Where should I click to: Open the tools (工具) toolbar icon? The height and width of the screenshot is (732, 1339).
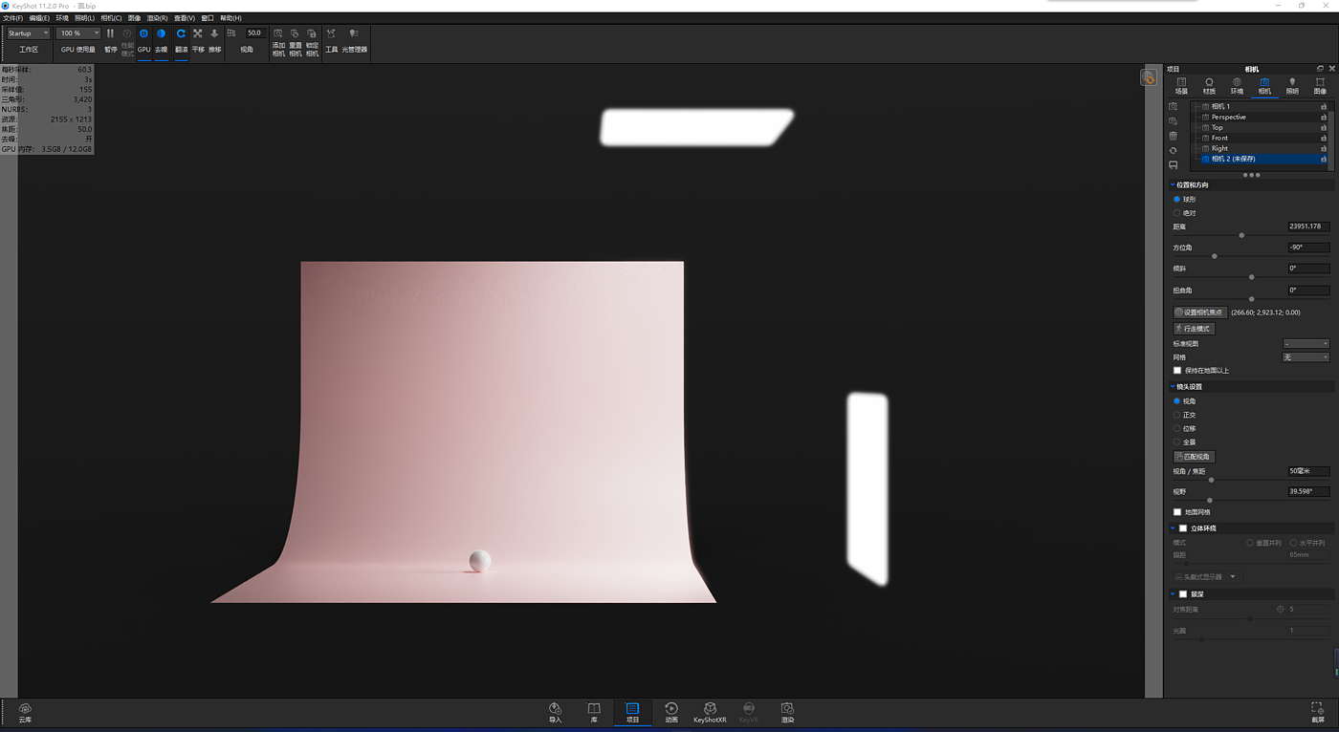[x=331, y=39]
